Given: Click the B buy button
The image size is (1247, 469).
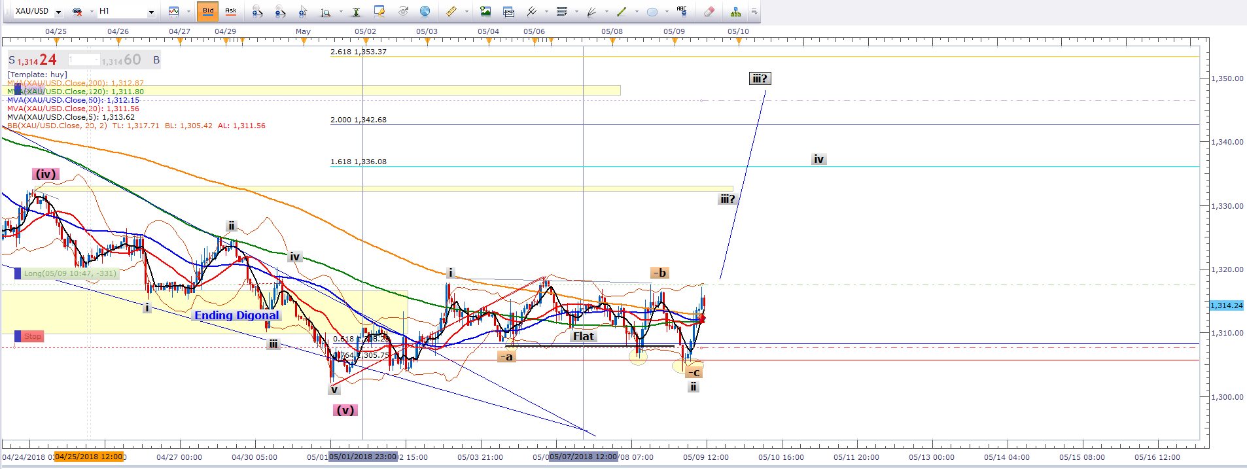Looking at the screenshot, I should (x=156, y=60).
